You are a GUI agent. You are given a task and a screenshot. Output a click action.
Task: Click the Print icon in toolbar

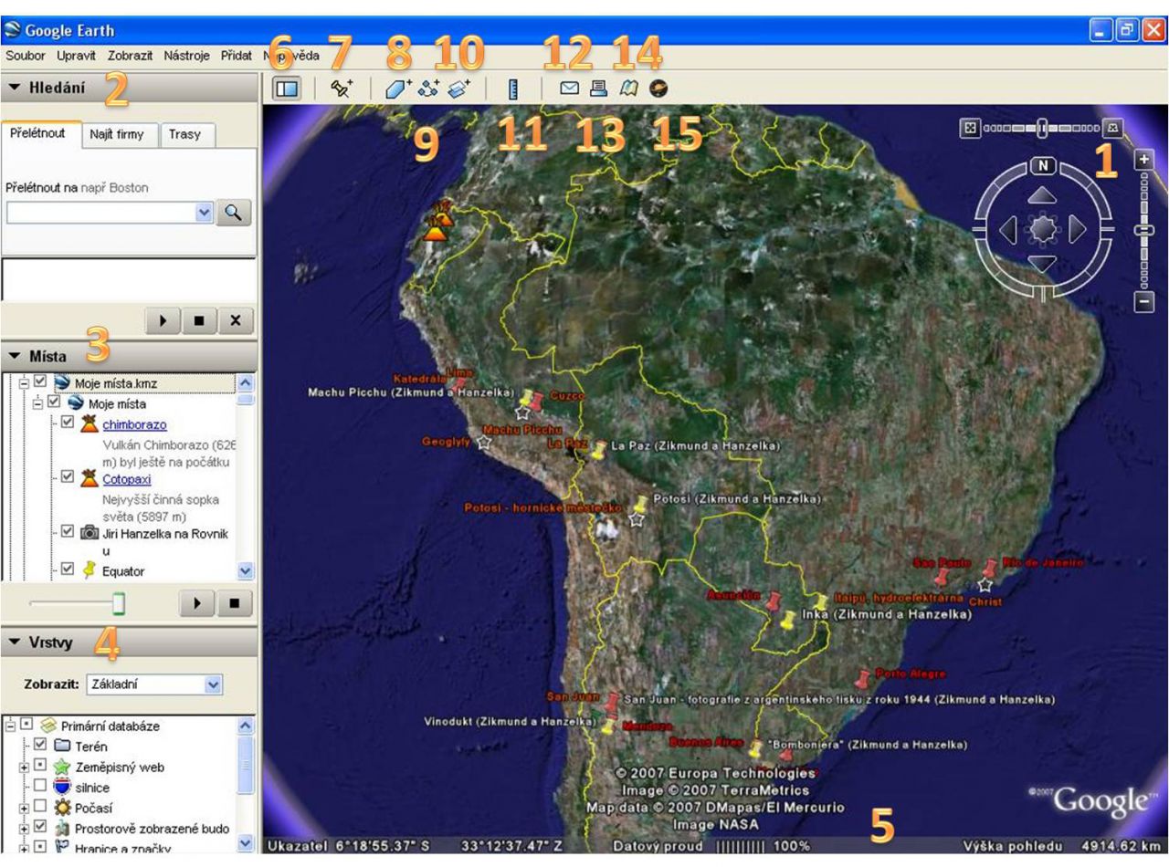point(598,89)
